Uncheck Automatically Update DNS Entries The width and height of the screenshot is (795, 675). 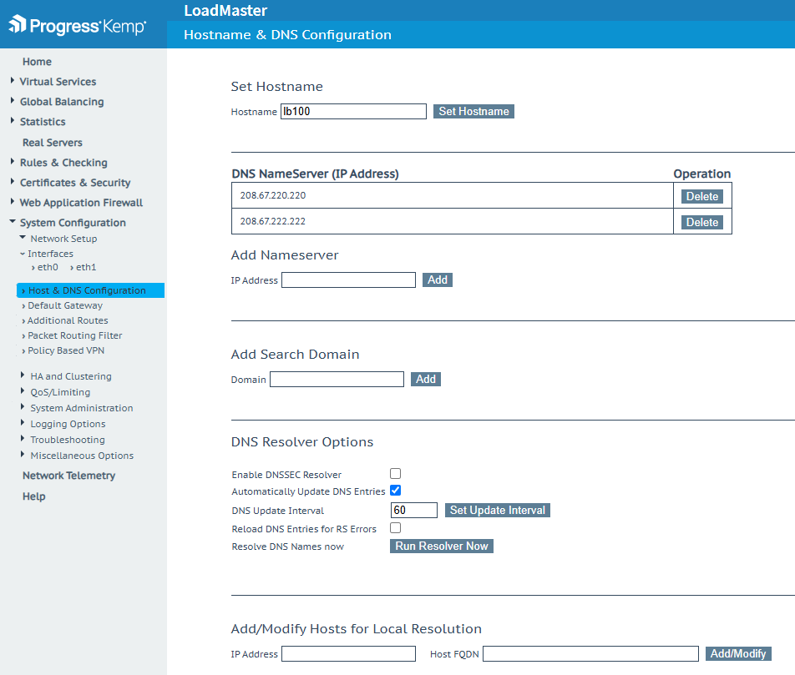pyautogui.click(x=396, y=491)
